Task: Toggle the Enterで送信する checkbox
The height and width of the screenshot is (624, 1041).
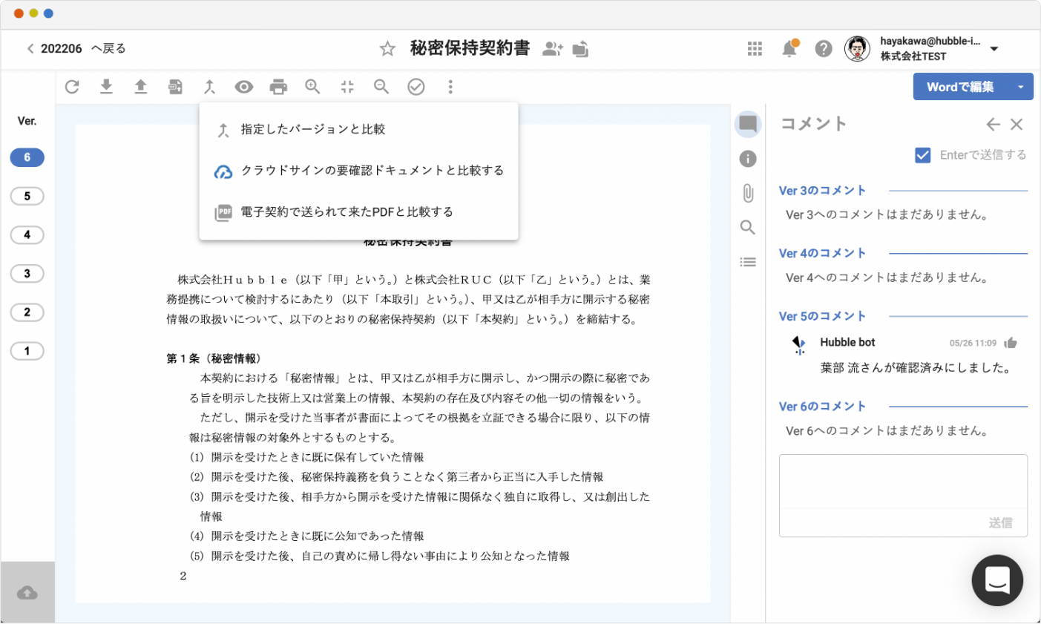Action: pyautogui.click(x=923, y=155)
